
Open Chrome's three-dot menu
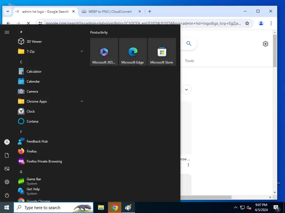(x=271, y=23)
